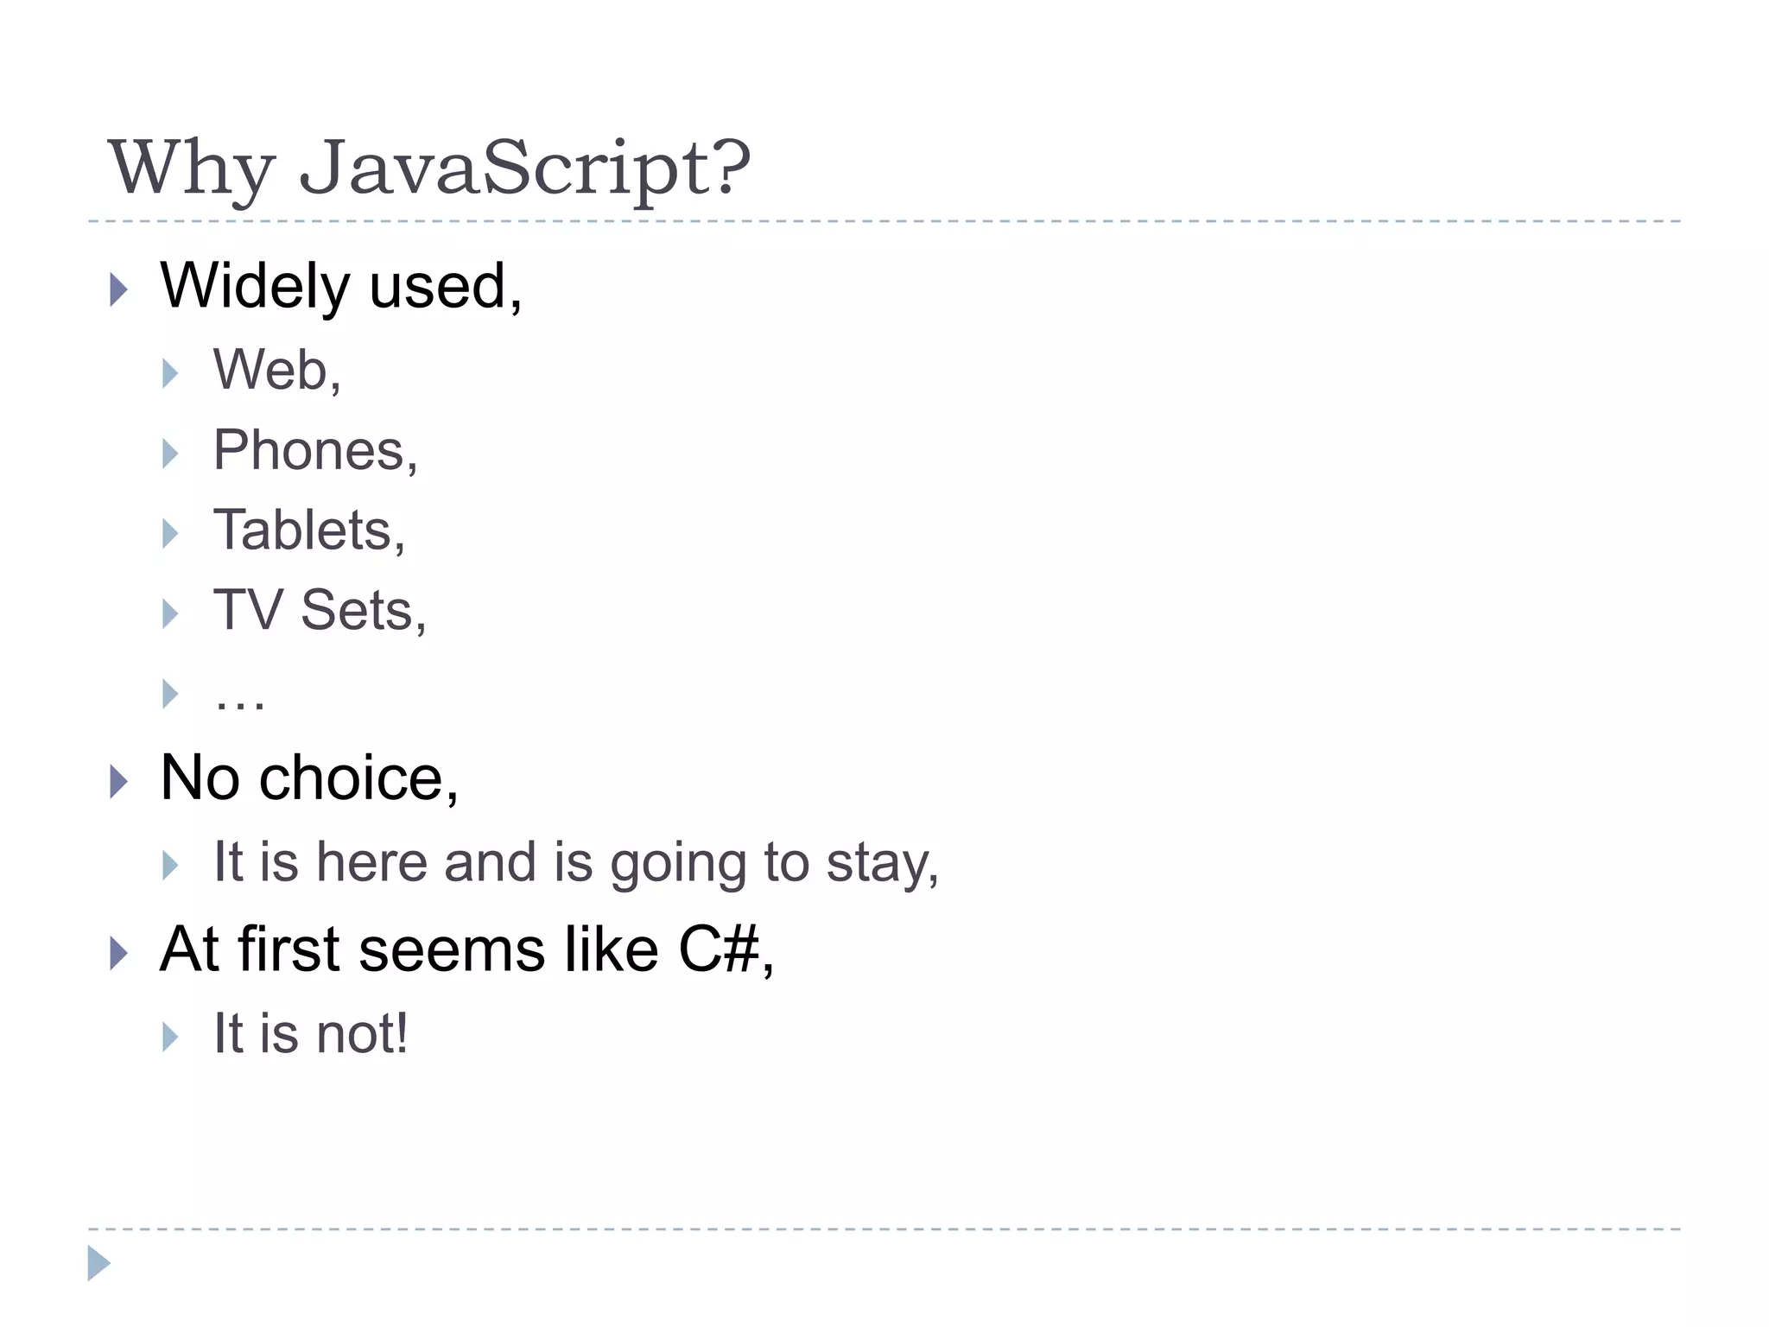Click the large arrow icon in slide footer
The image size is (1769, 1327).
click(99, 1263)
